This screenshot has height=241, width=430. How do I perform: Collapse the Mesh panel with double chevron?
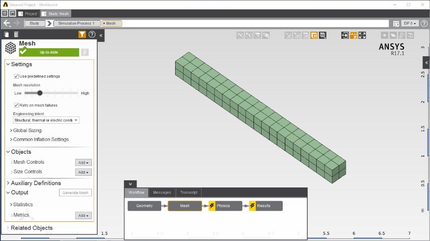tap(101, 35)
